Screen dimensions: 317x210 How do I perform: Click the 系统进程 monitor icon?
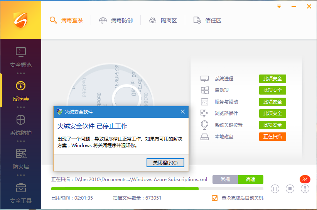tap(204, 79)
